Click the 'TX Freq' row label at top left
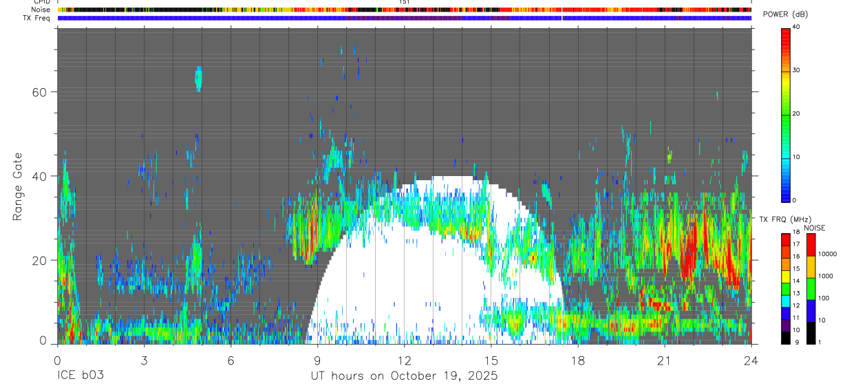Image resolution: width=845 pixels, height=390 pixels. point(36,18)
